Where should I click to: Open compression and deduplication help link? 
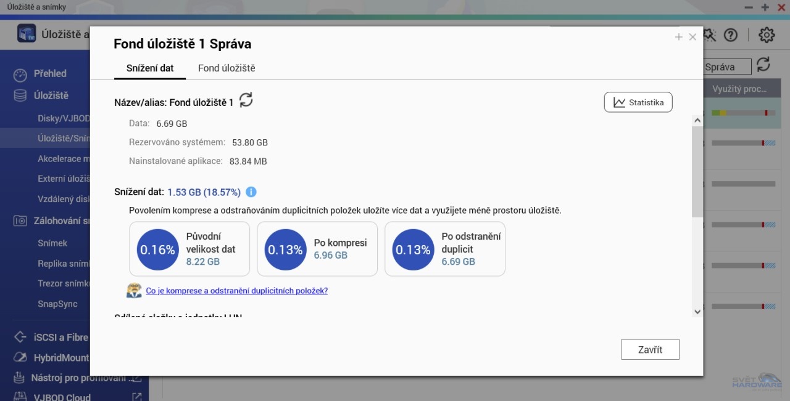coord(236,291)
